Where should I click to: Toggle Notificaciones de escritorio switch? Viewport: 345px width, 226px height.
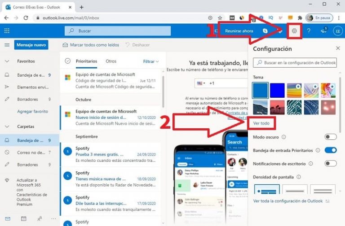click(x=331, y=163)
